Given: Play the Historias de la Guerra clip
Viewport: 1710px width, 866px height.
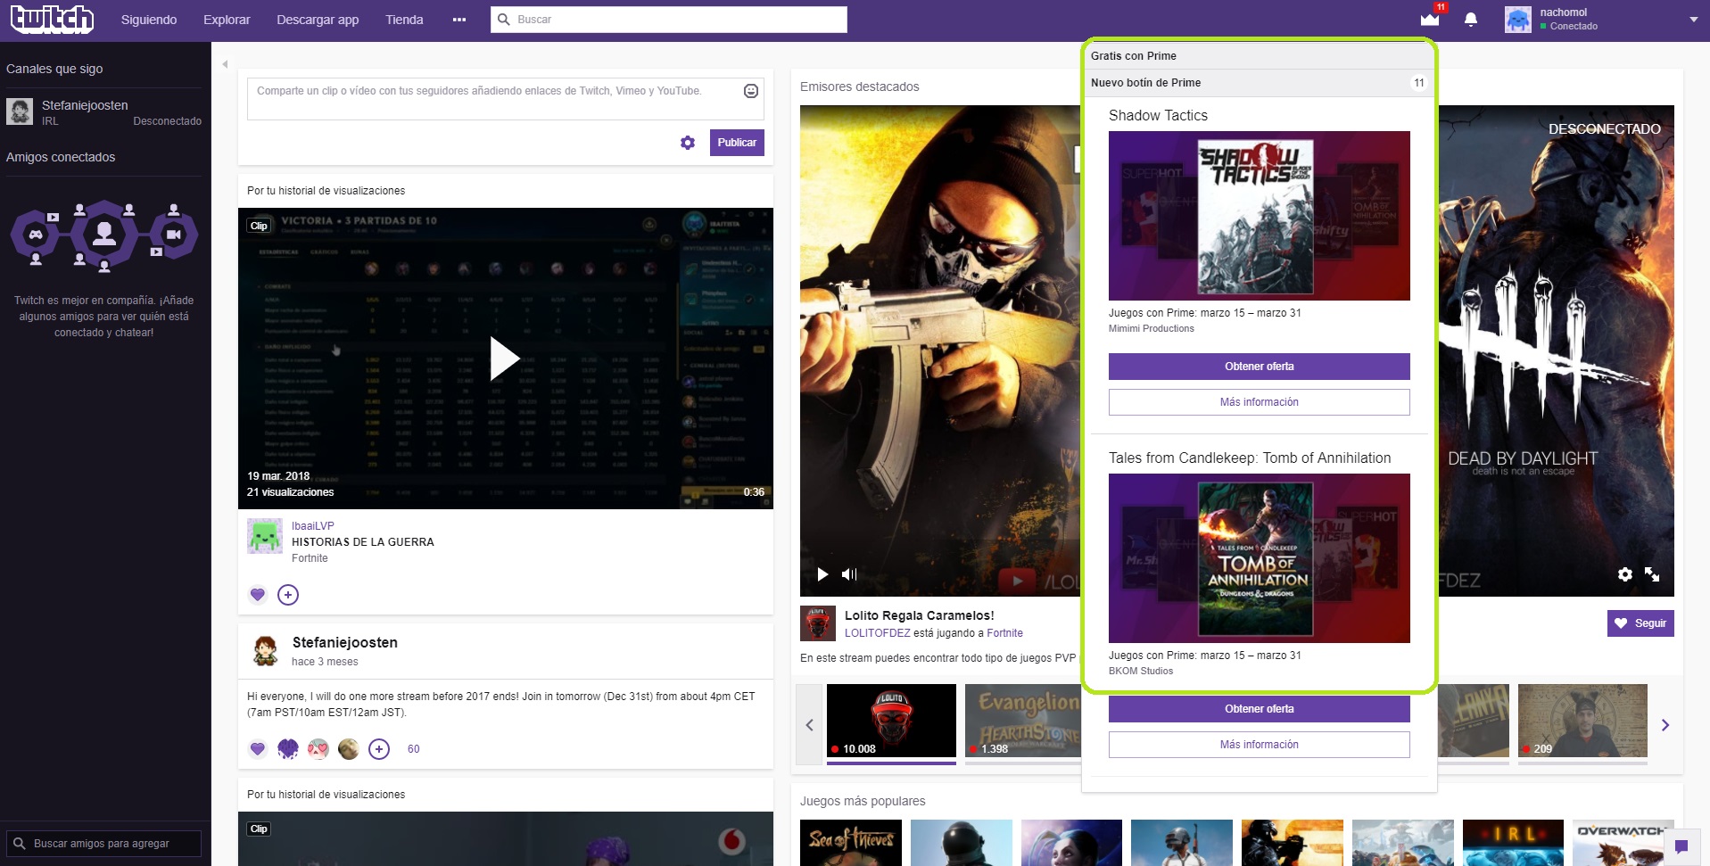Looking at the screenshot, I should (505, 359).
